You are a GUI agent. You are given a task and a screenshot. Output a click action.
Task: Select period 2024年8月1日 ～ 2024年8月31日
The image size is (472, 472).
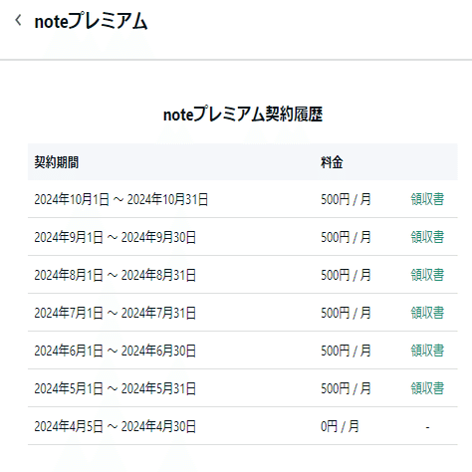point(116,275)
